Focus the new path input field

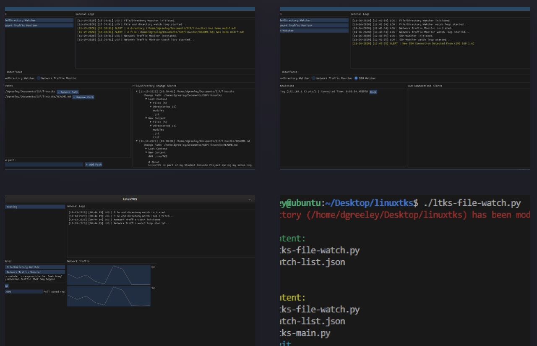pyautogui.click(x=44, y=165)
